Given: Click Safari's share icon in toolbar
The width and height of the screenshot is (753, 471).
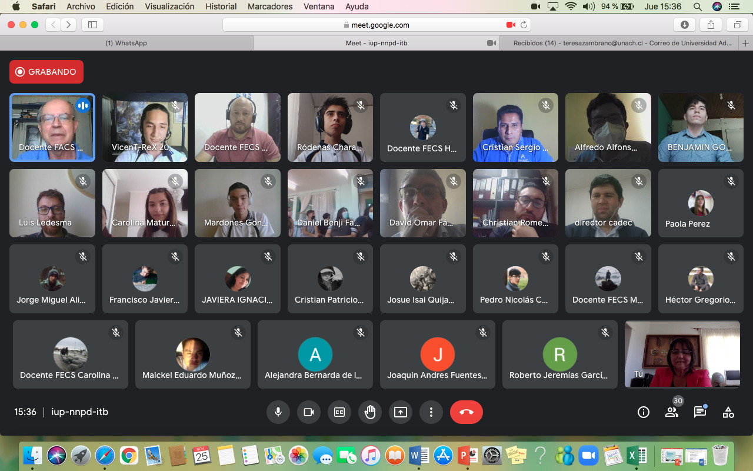Looking at the screenshot, I should click(711, 25).
